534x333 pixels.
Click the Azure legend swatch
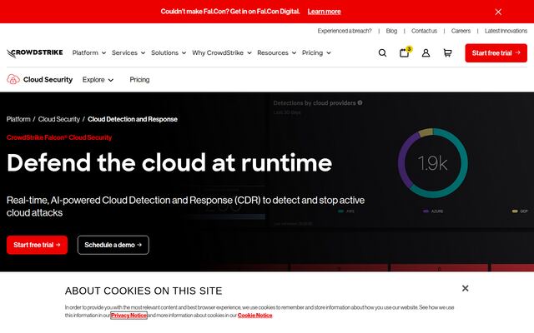(426, 211)
